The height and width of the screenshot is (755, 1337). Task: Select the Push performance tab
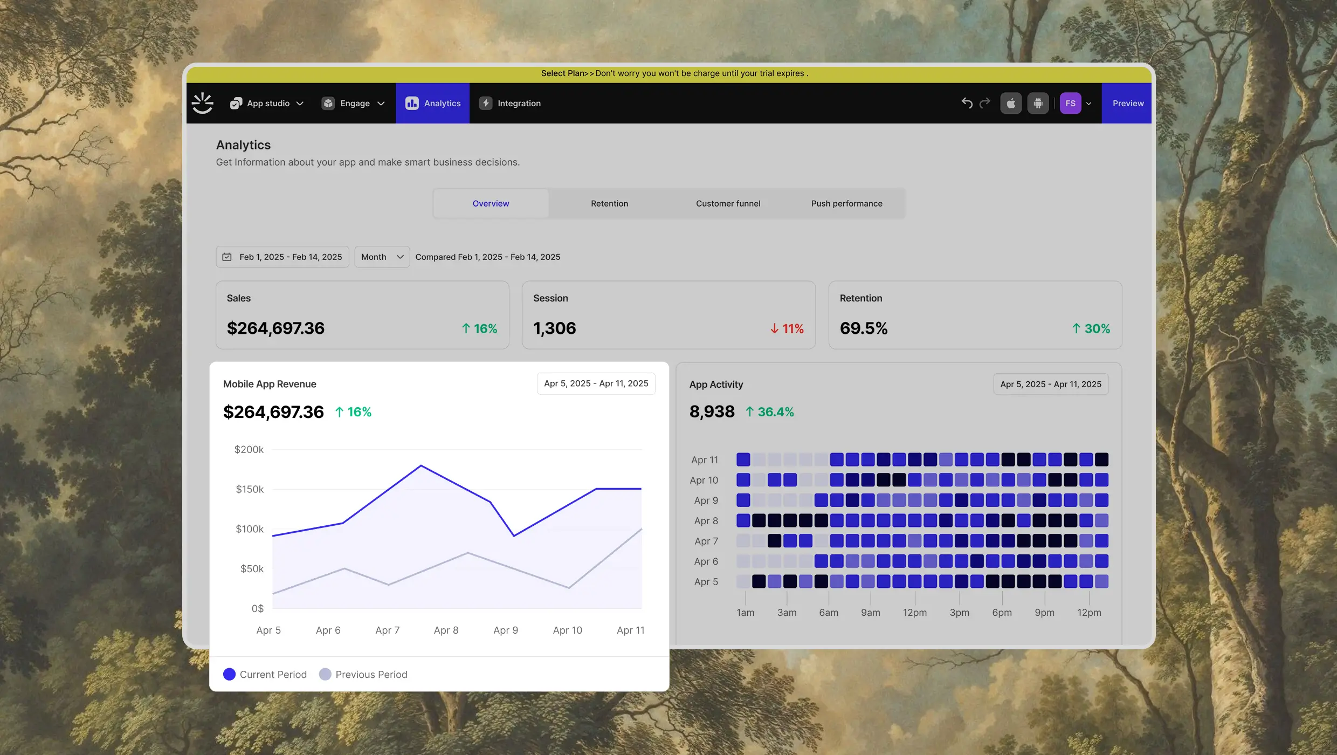846,203
